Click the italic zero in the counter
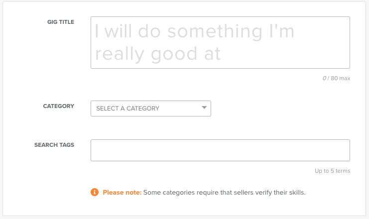369x219 pixels. [x=324, y=78]
